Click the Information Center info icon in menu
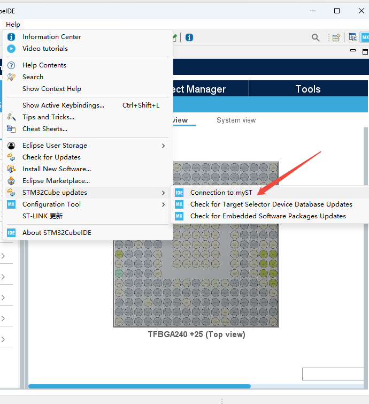 11,37
